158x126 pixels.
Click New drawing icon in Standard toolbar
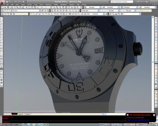tap(3, 7)
